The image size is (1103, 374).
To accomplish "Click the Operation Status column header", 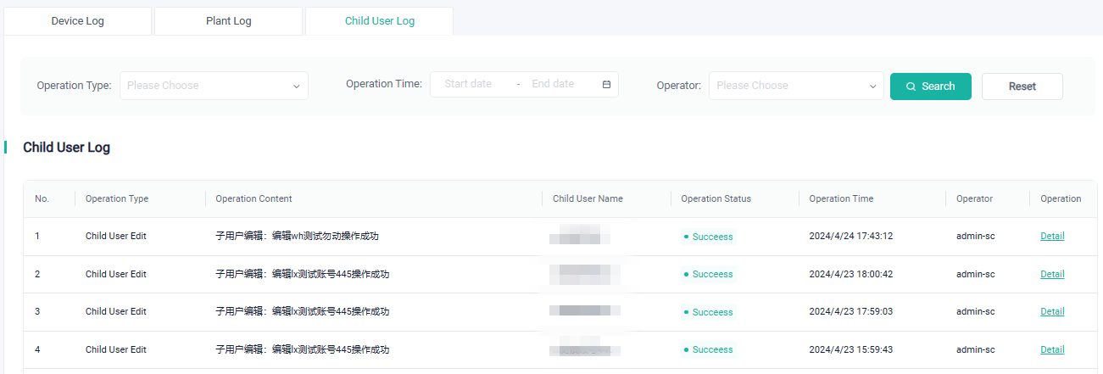I will 716,198.
